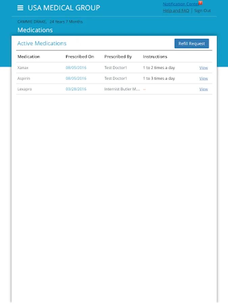The width and height of the screenshot is (228, 304).
Task: View details for Aspirin medication
Action: [x=204, y=78]
